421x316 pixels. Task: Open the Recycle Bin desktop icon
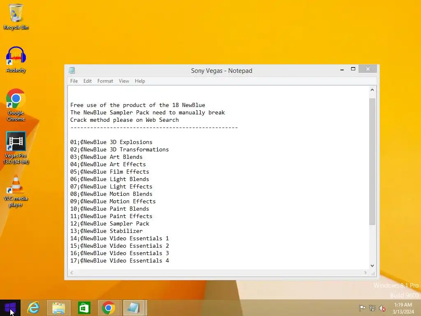16,16
